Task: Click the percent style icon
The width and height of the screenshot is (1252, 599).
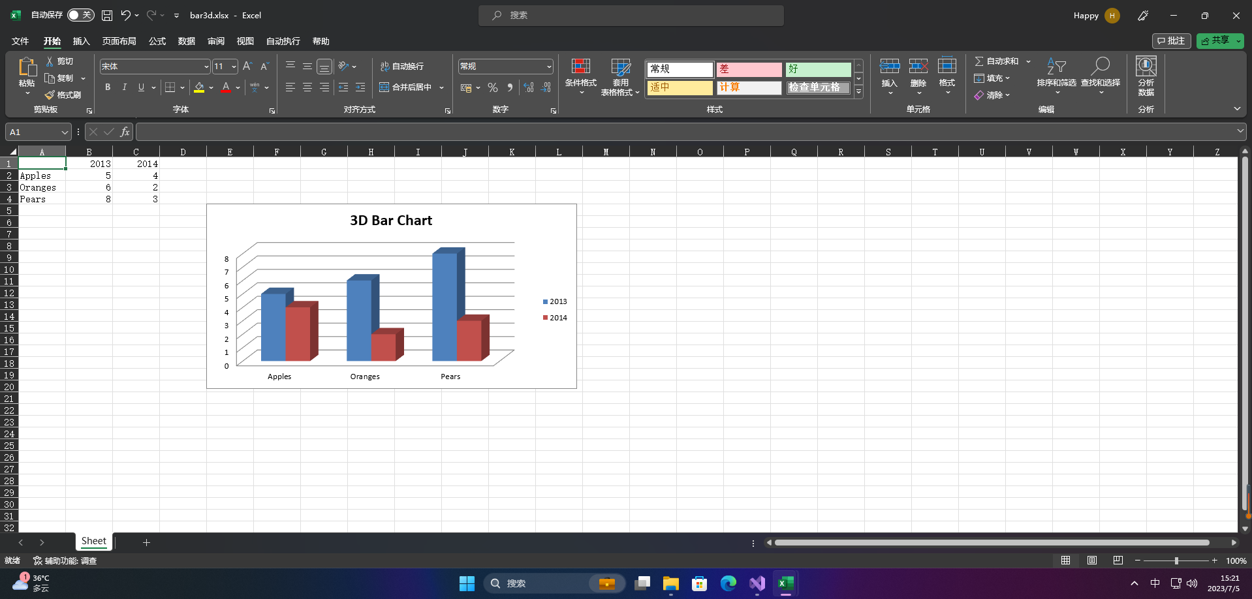Action: click(x=493, y=87)
